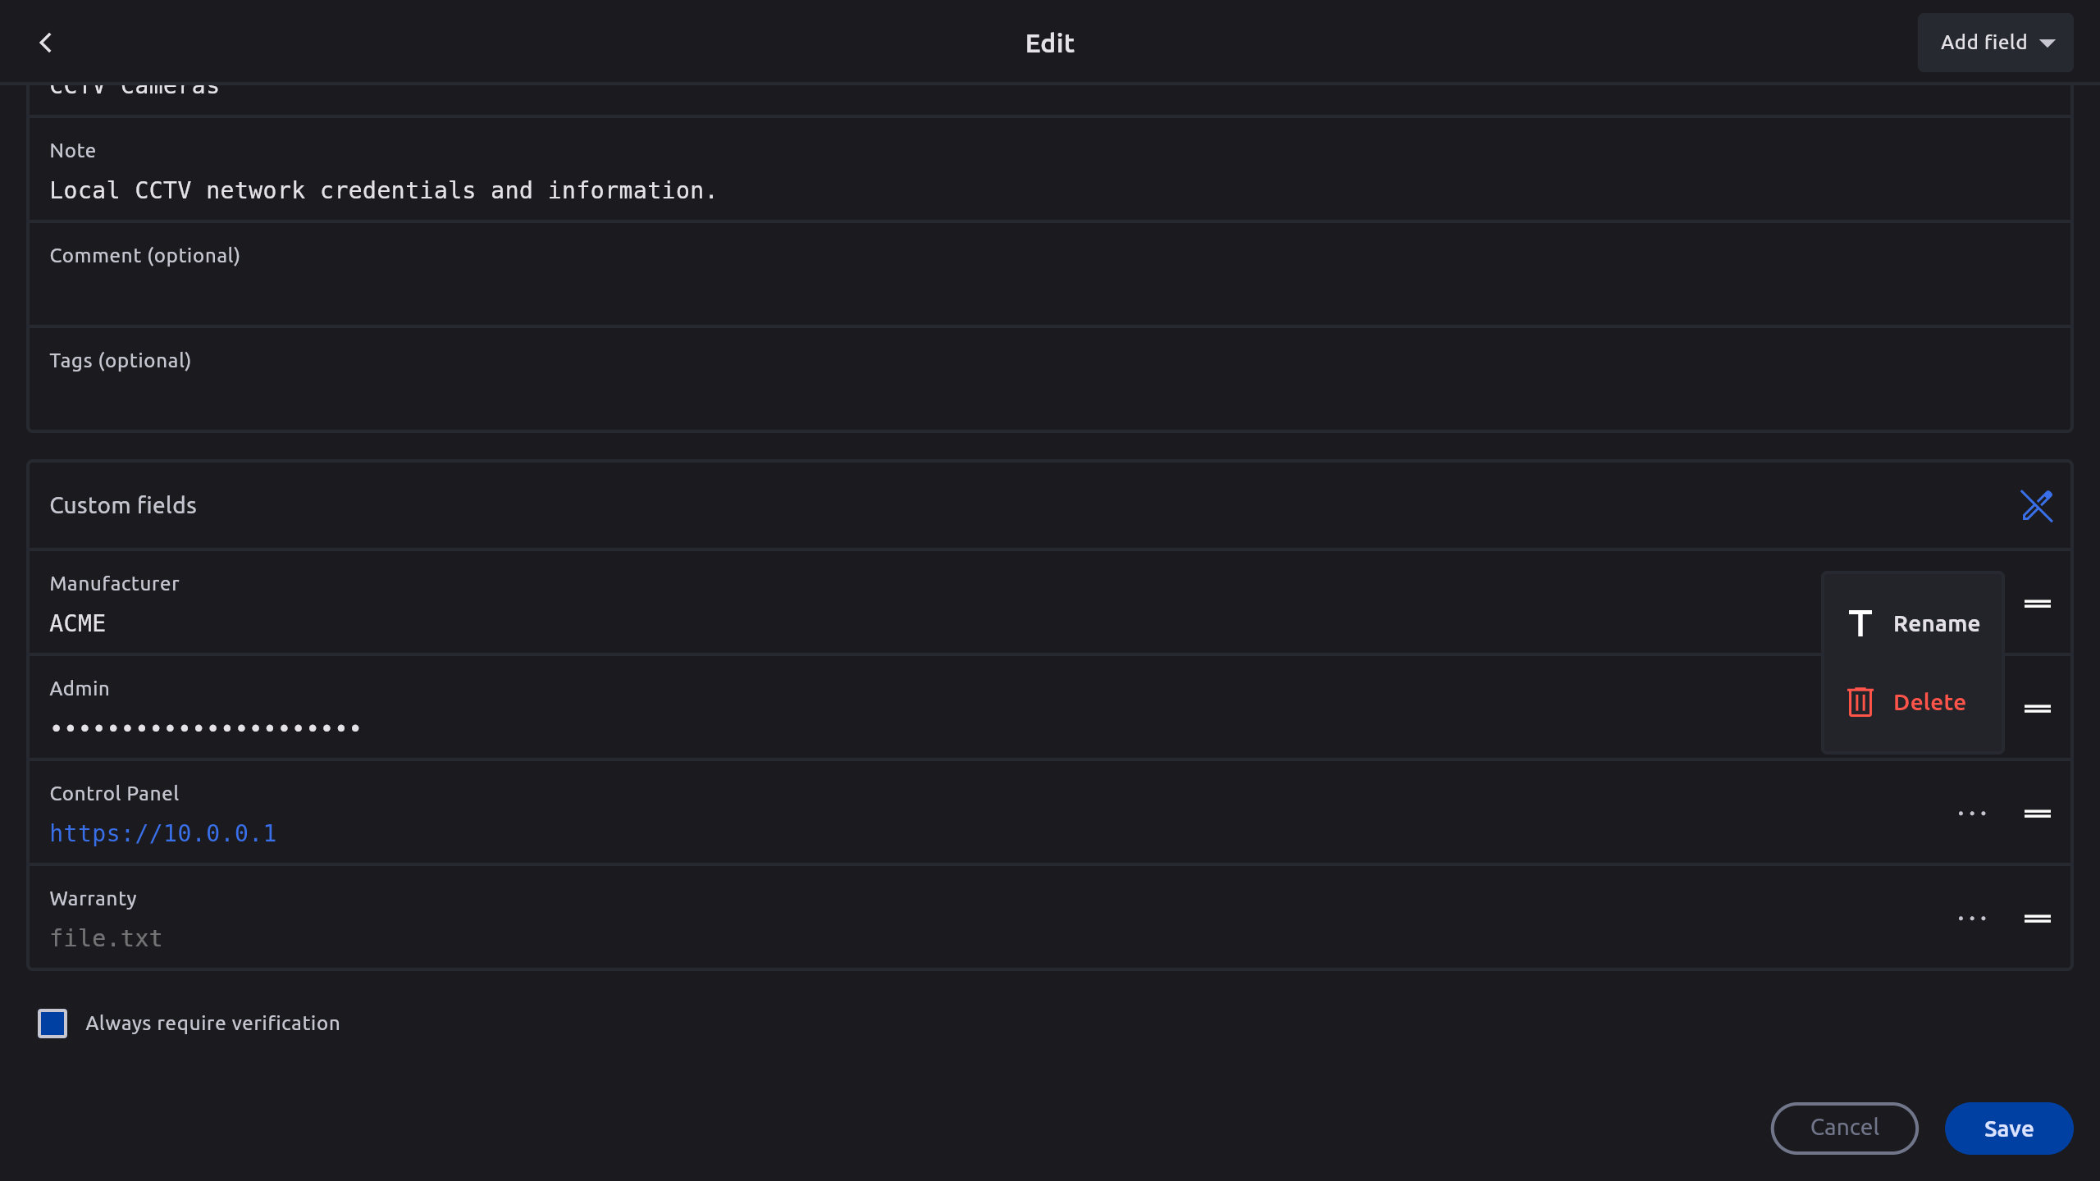Click the back arrow icon
The image size is (2100, 1181).
(46, 43)
